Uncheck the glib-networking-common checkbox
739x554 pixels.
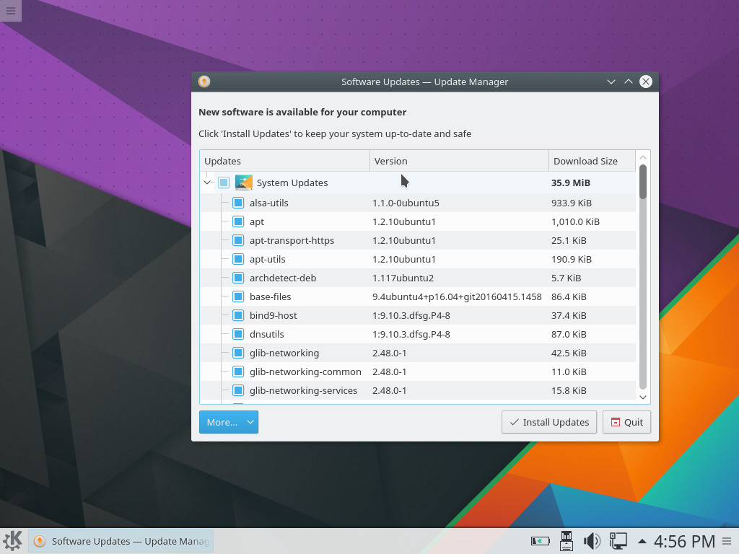click(x=238, y=371)
